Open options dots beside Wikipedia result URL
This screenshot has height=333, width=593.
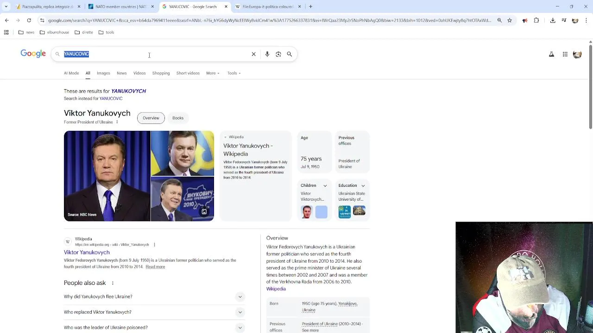pyautogui.click(x=154, y=245)
